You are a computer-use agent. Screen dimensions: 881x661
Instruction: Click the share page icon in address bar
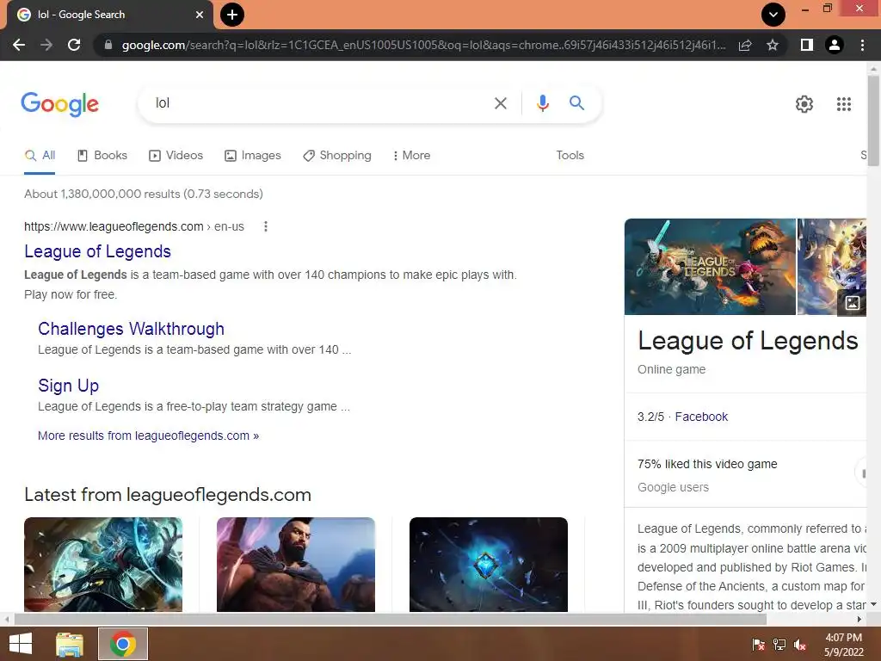[x=745, y=45]
